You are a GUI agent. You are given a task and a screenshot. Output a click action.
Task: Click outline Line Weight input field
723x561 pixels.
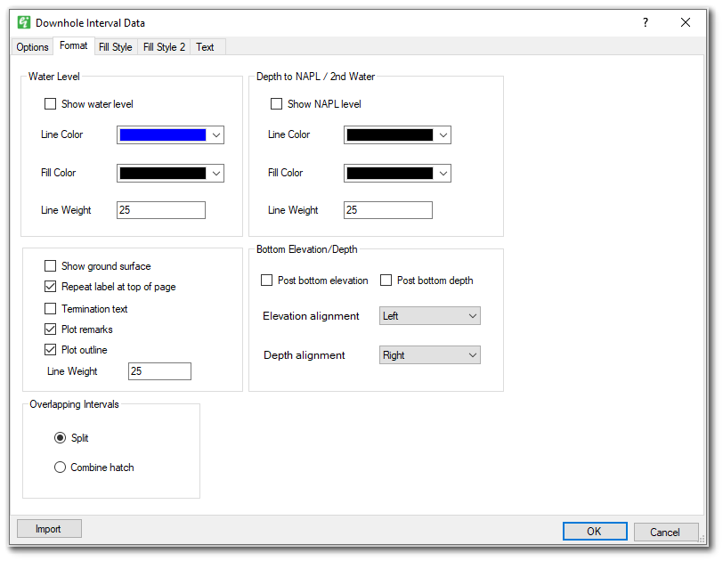(x=159, y=371)
